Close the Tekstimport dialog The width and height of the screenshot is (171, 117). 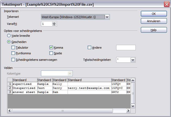167,4
